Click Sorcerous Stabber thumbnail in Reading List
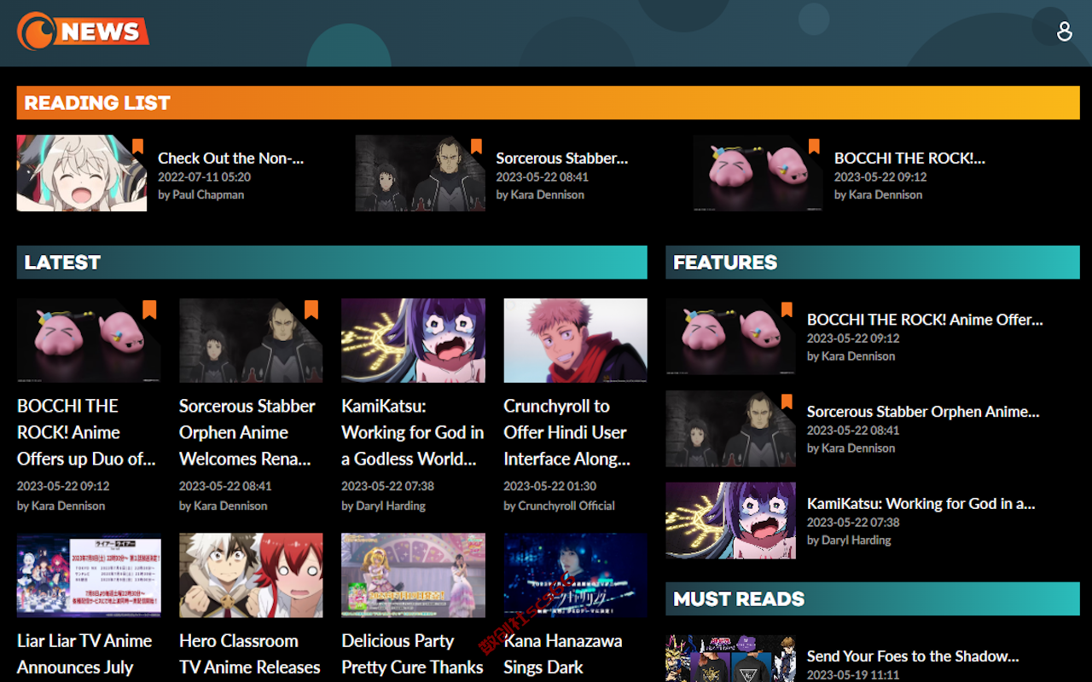This screenshot has height=682, width=1092. coord(420,173)
